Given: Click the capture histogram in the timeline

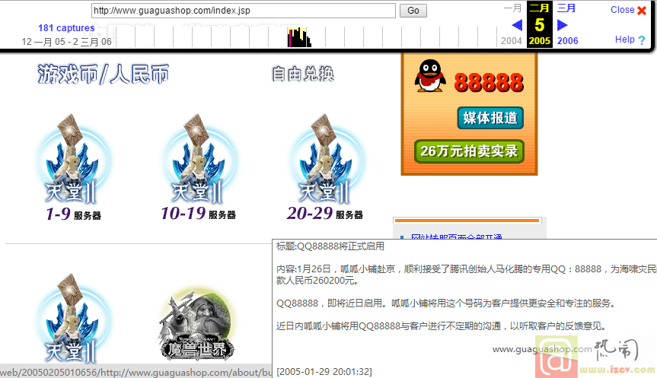Looking at the screenshot, I should (x=299, y=37).
